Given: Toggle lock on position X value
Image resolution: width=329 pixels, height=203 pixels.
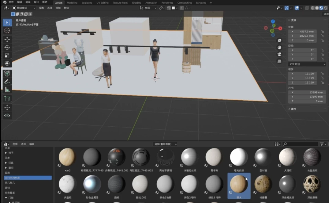Looking at the screenshot, I should pyautogui.click(x=322, y=32).
